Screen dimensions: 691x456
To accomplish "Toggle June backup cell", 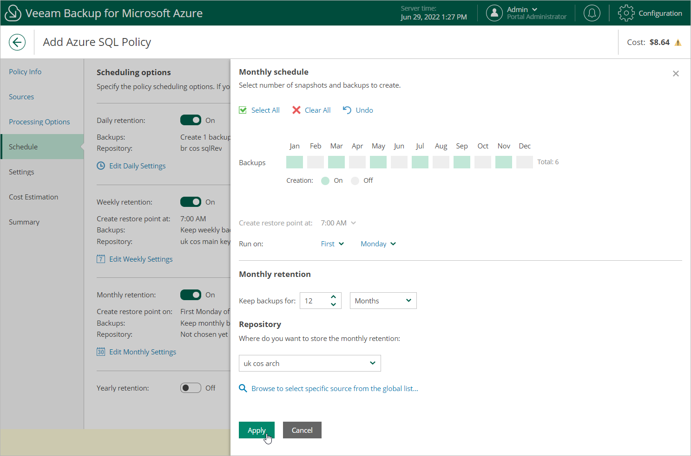I will pyautogui.click(x=399, y=162).
